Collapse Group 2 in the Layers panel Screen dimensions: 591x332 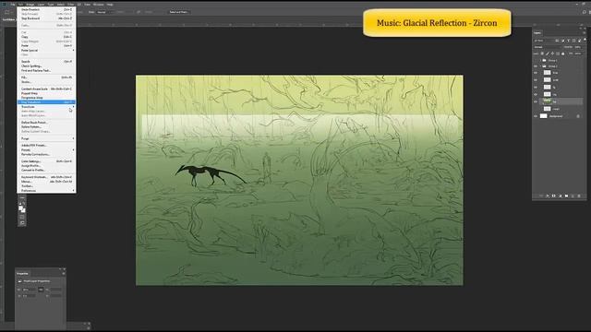click(x=540, y=66)
